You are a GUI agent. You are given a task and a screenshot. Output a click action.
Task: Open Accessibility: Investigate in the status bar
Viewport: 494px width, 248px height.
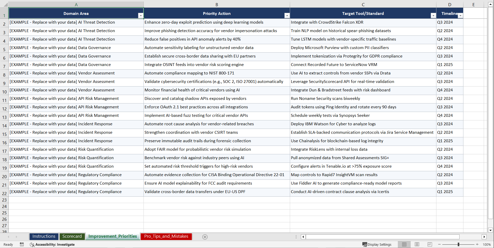point(52,244)
